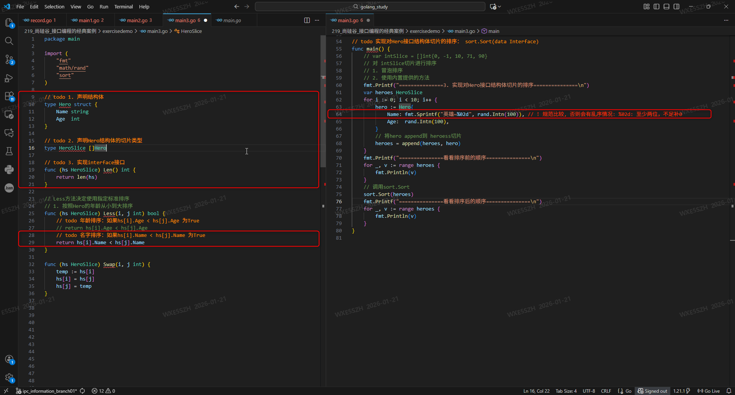This screenshot has width=735, height=395.
Task: Open the Remote Explorer view
Action: [x=9, y=114]
